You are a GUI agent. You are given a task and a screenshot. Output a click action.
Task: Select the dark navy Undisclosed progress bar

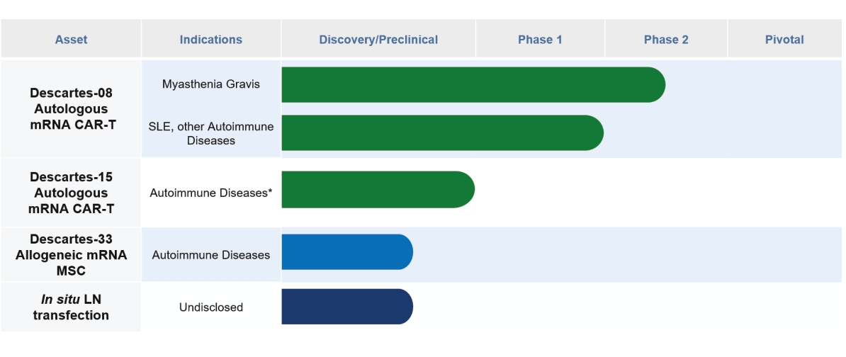346,307
